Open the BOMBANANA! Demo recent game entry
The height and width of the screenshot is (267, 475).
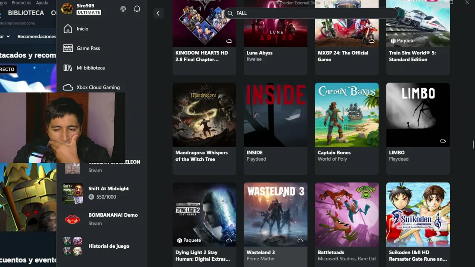101,219
